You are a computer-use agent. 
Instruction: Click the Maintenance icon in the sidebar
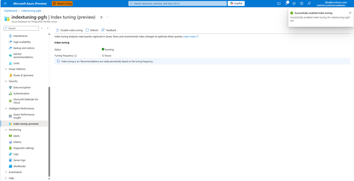coord(10,36)
